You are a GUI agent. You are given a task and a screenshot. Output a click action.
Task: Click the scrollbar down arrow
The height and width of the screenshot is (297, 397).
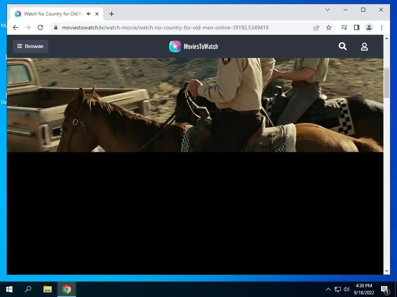(x=387, y=271)
